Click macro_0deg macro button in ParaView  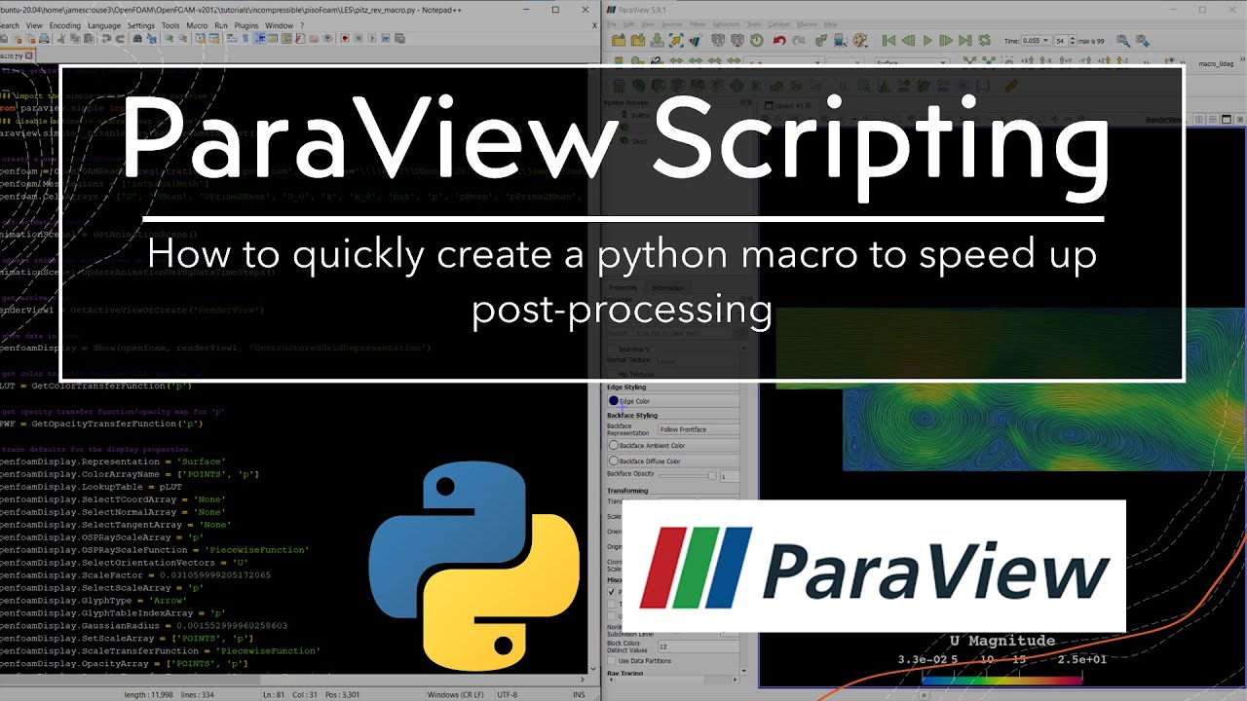click(1216, 63)
